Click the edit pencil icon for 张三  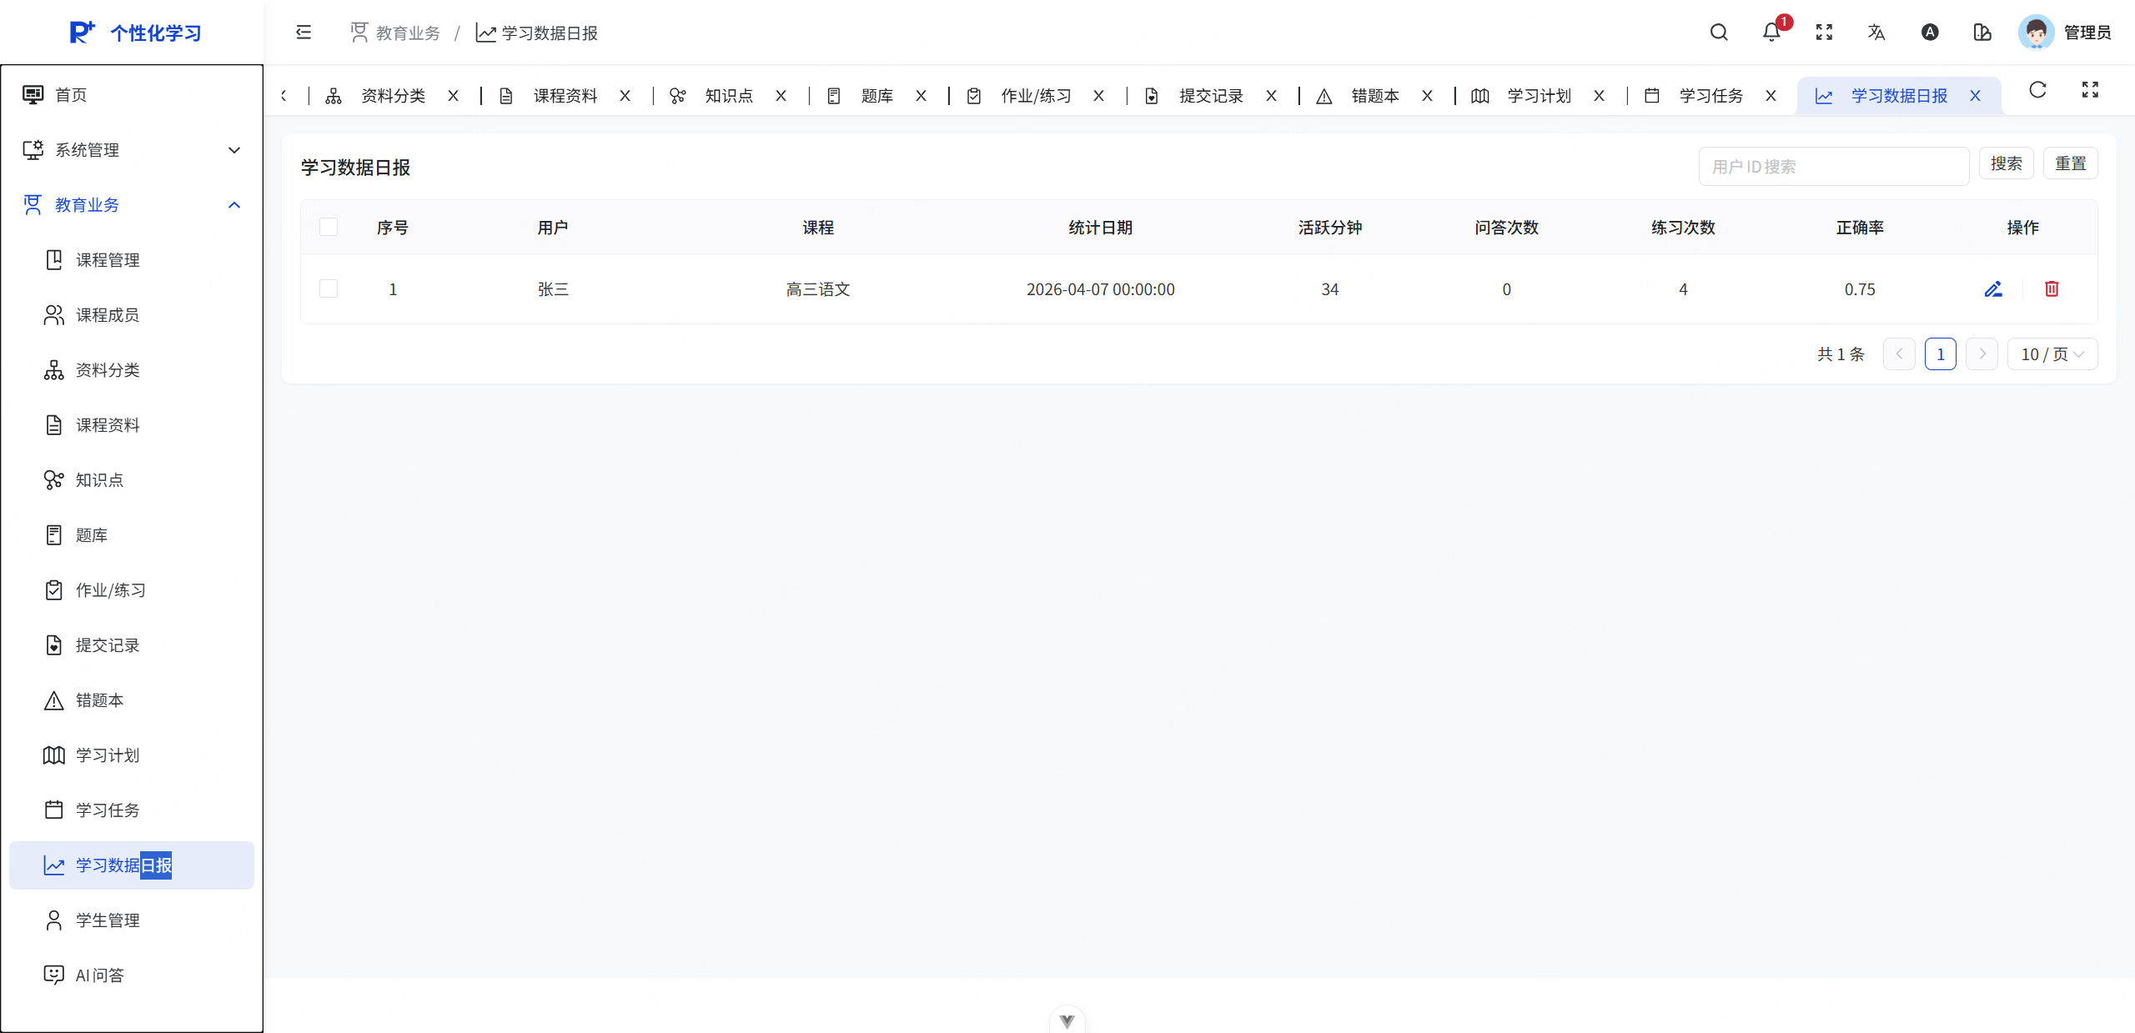(1993, 289)
